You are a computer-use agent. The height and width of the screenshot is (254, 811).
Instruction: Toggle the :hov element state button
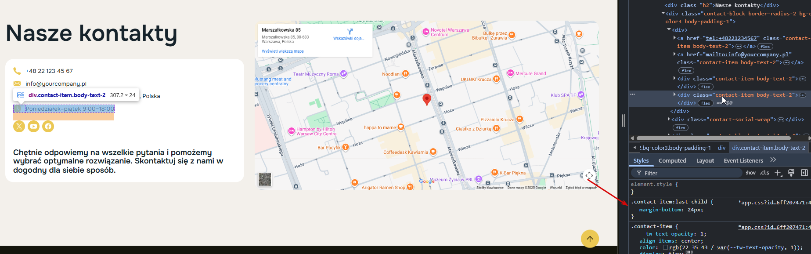(750, 173)
